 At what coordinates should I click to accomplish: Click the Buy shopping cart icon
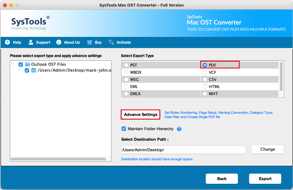[90, 42]
